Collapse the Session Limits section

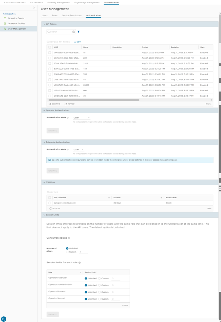pyautogui.click(x=44, y=215)
